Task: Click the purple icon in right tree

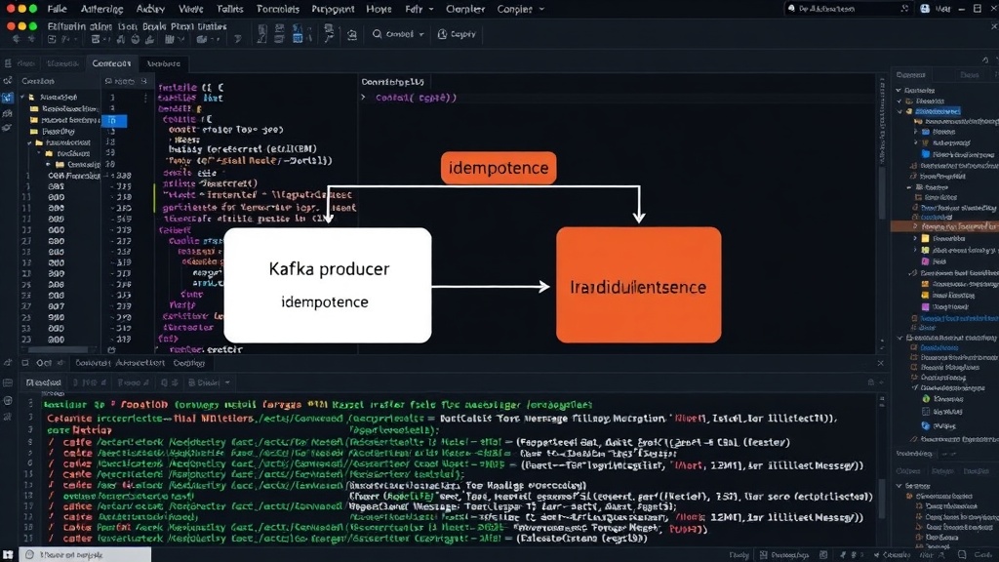Action: pyautogui.click(x=925, y=306)
